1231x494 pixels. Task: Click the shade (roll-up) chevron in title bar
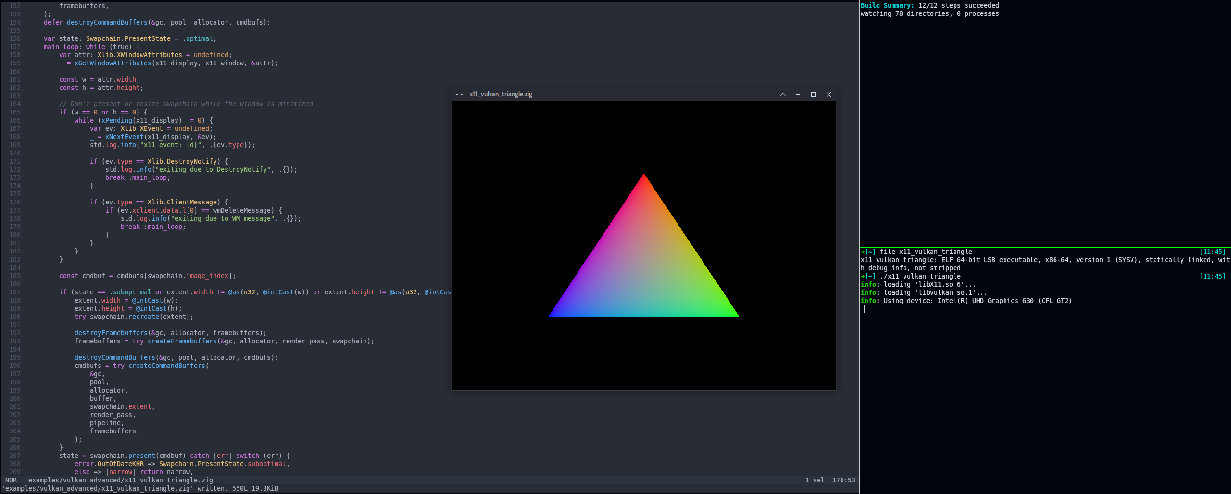(x=782, y=94)
